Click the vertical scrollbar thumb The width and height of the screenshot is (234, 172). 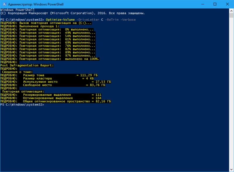231,15
